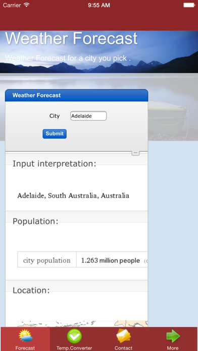Tap the sun-and-cloud Forecast icon
The width and height of the screenshot is (198, 351).
tap(25, 336)
